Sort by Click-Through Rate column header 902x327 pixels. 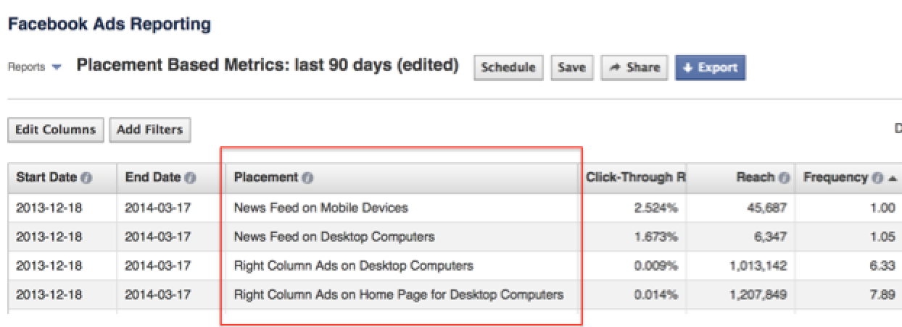[633, 178]
